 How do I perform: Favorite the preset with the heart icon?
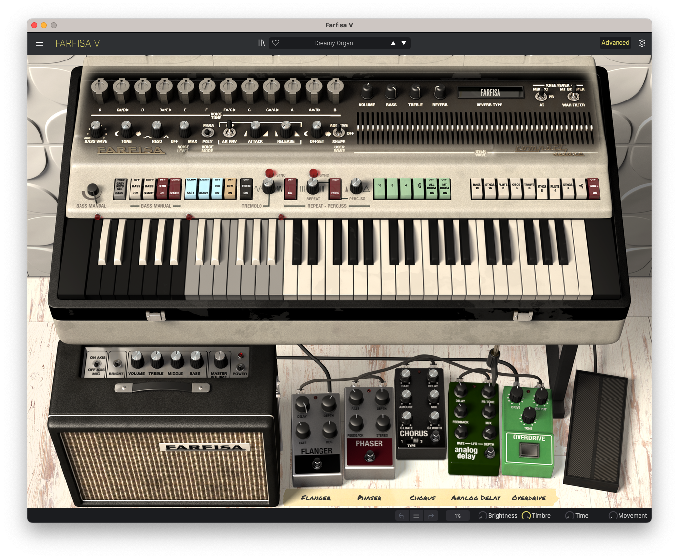tap(276, 43)
